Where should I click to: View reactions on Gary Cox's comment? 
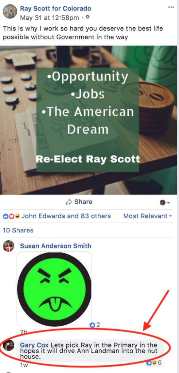(x=154, y=363)
